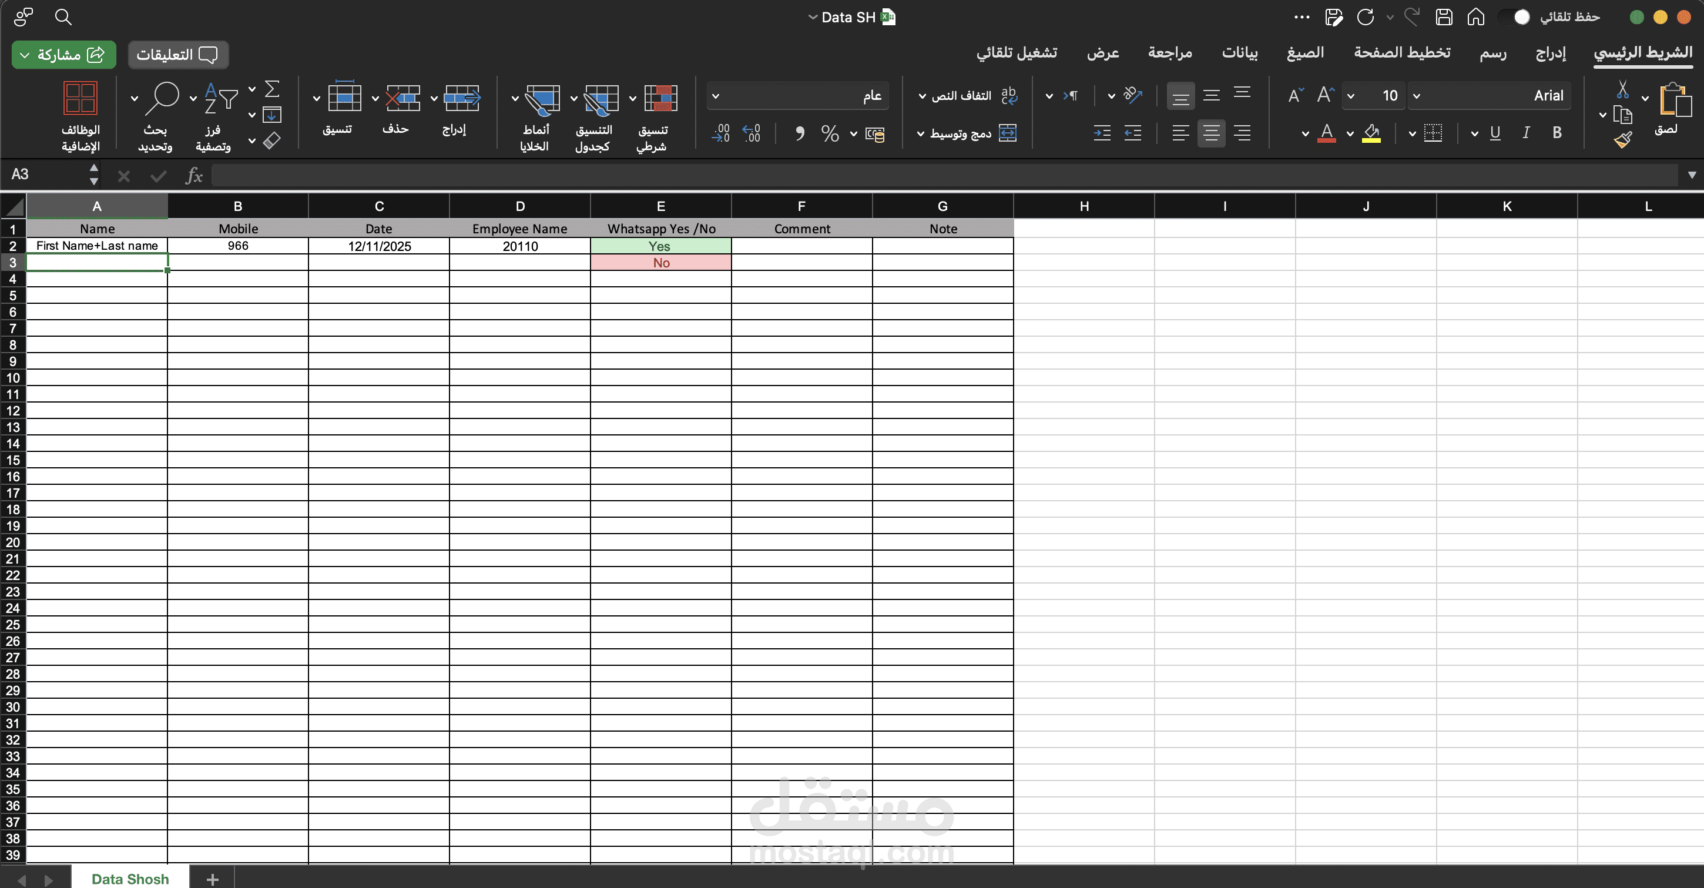Add a new sheet with plus button

coord(212,879)
